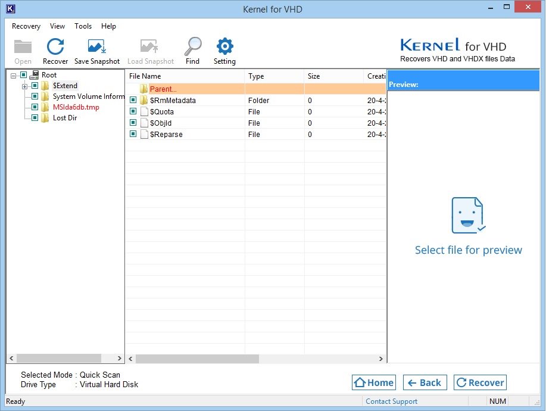Click the $Quota file icon
Viewport: 546px width, 411px height.
tap(144, 112)
